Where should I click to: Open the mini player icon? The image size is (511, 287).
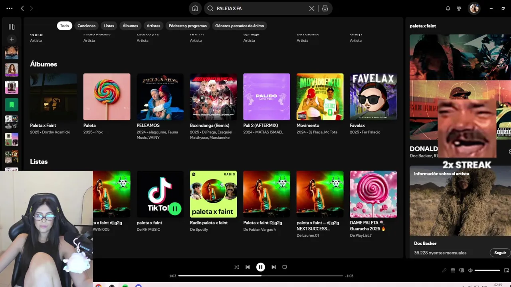pyautogui.click(x=506, y=270)
